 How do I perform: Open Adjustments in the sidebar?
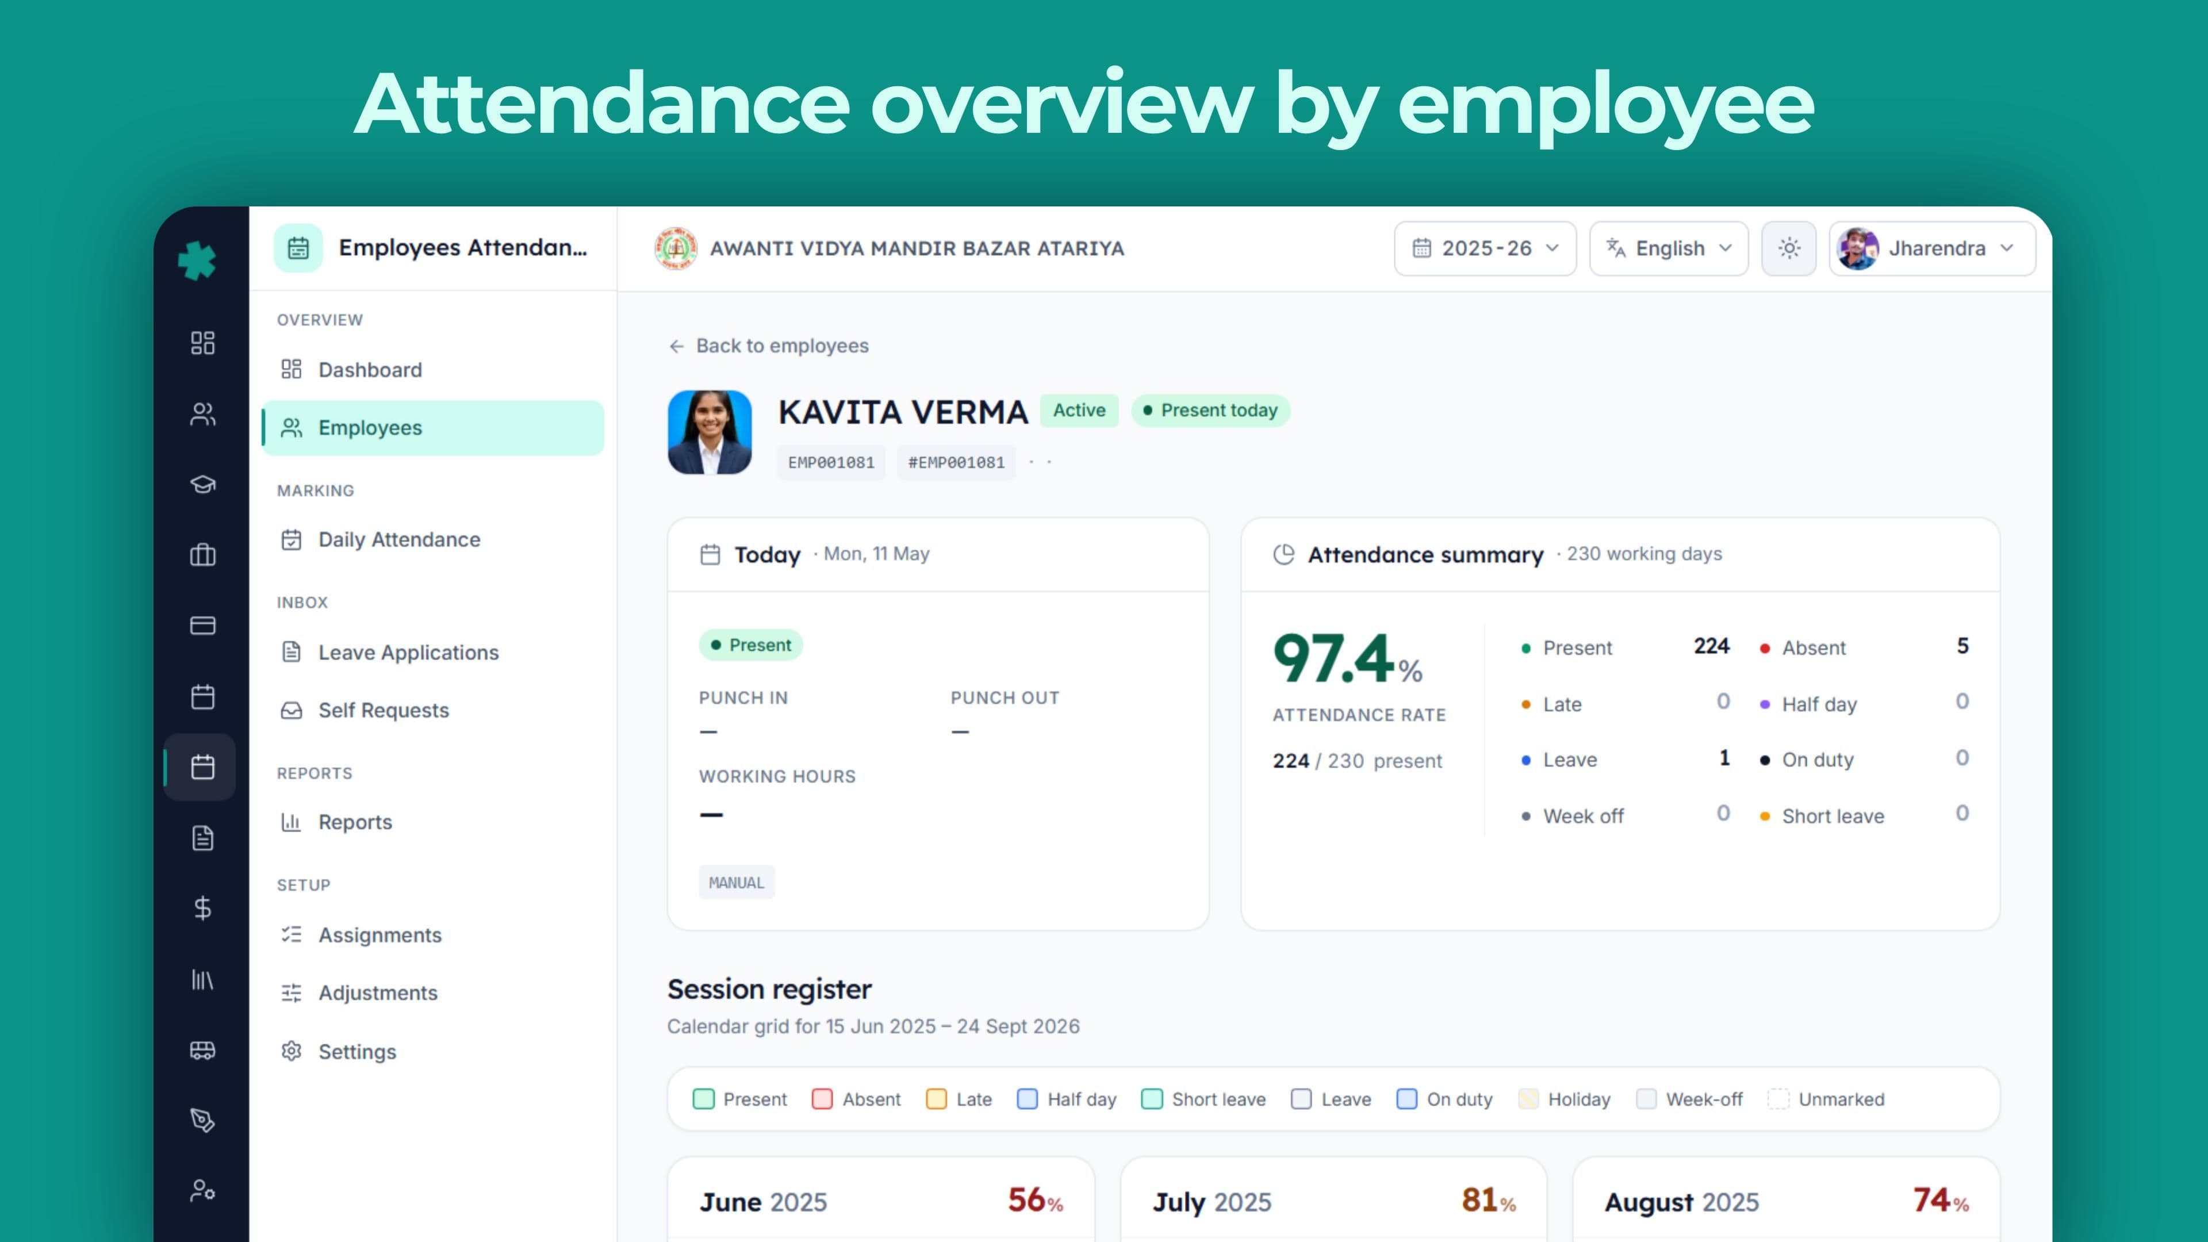(433, 992)
